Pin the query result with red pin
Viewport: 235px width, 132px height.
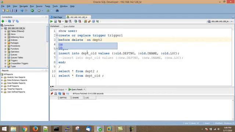(x=52, y=93)
